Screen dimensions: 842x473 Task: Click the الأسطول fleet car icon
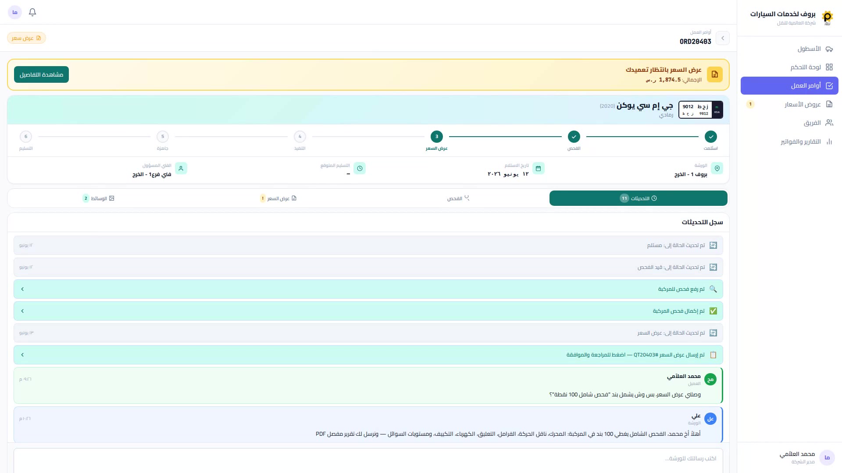(829, 49)
